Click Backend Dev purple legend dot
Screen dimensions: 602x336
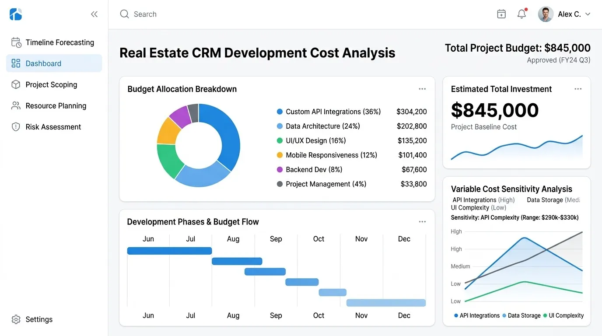[280, 169]
